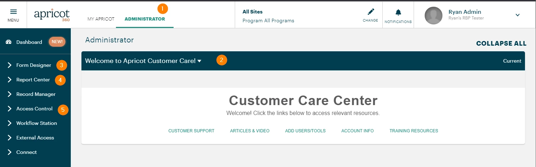Click the Ryan's RBP Tester text

[466, 18]
